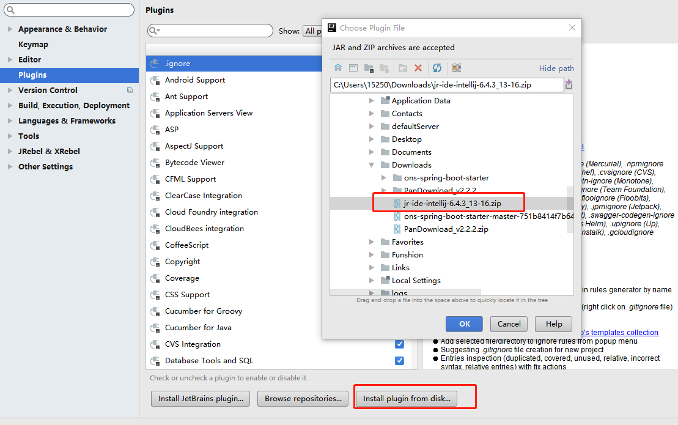The height and width of the screenshot is (425, 678).
Task: Click Install plugin from disk button
Action: point(407,399)
